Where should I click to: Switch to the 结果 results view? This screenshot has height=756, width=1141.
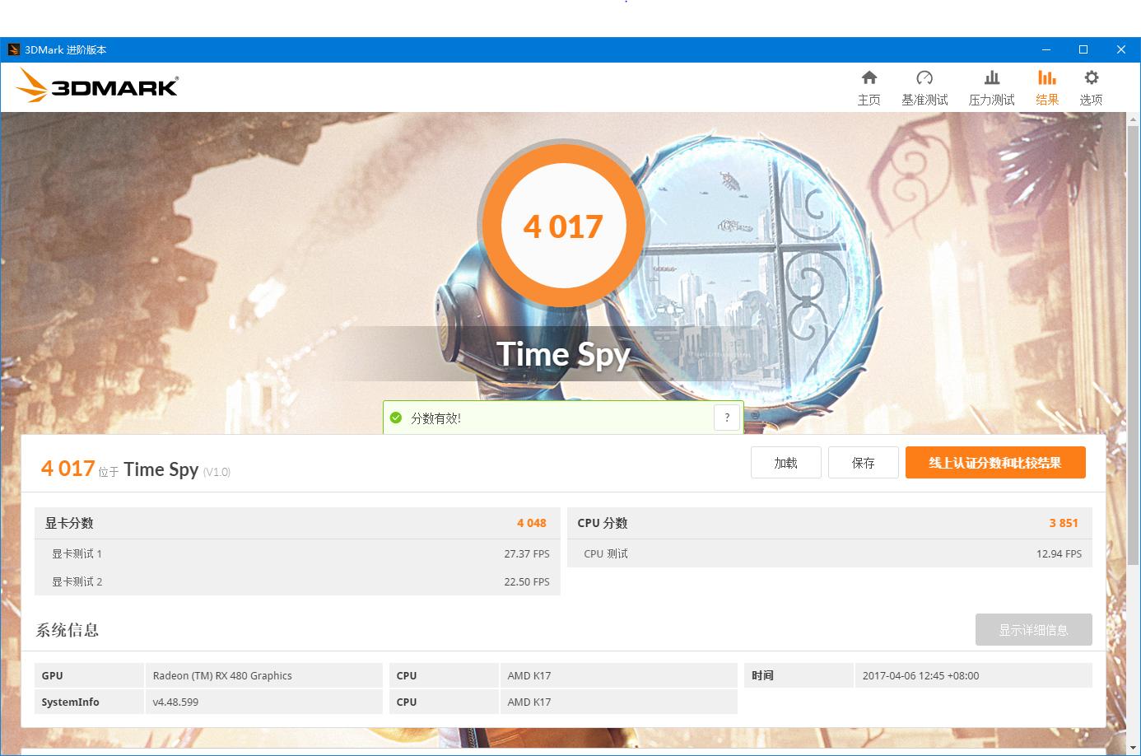pos(1046,86)
